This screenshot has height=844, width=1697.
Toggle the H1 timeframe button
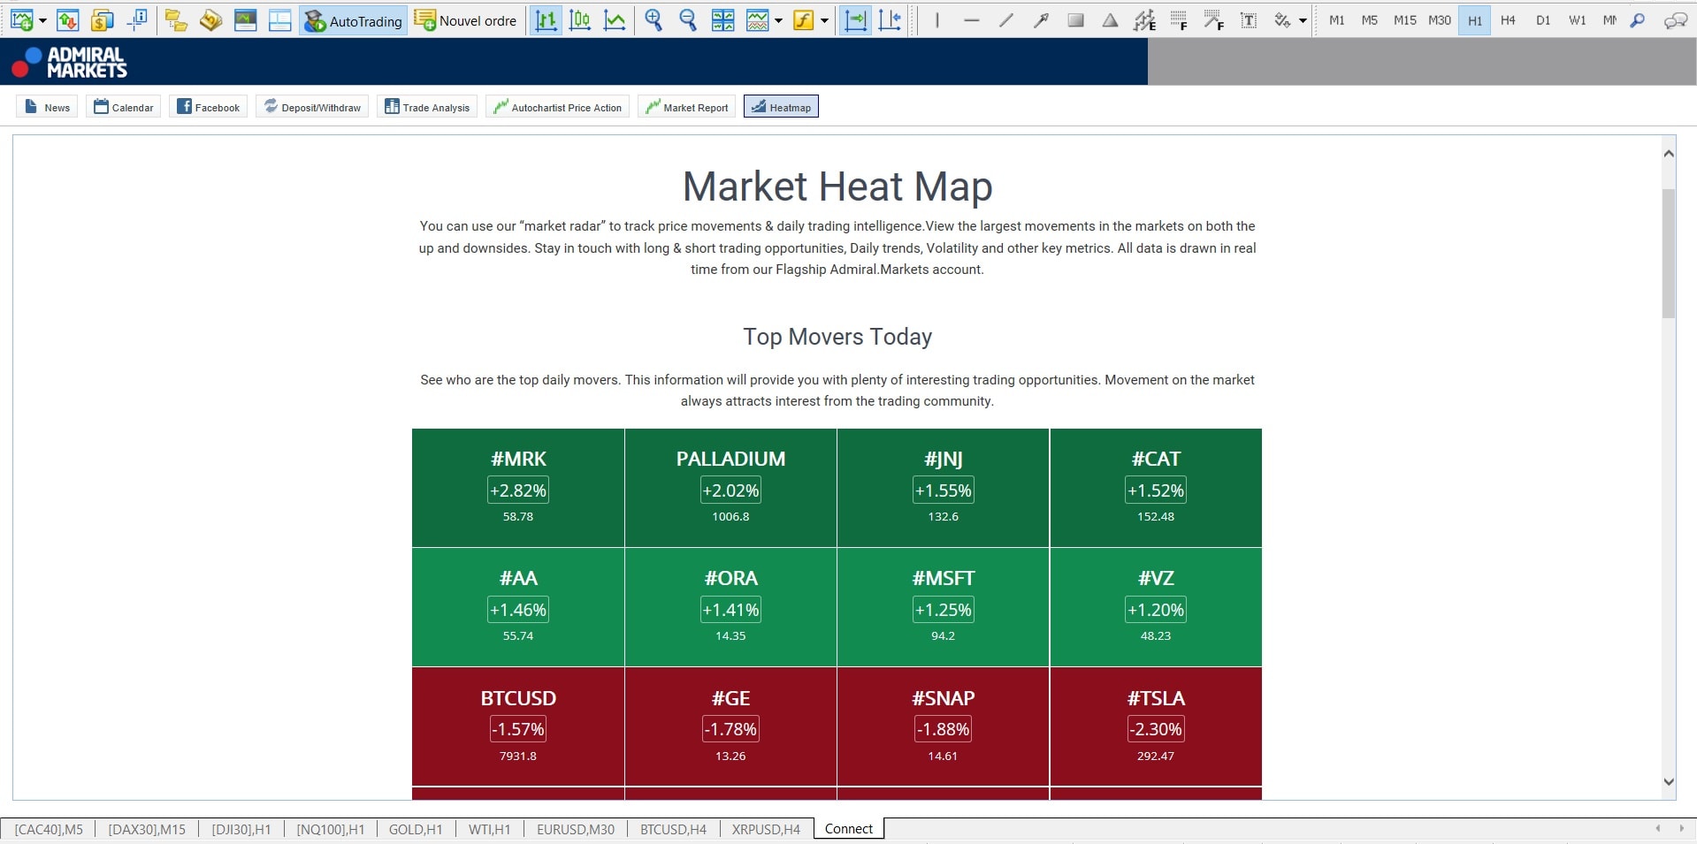pos(1474,20)
